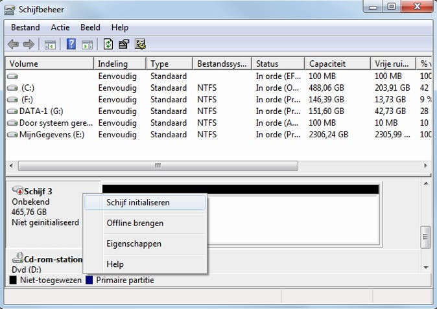Click the 465,76 GB disk size text
Image resolution: width=437 pixels, height=309 pixels.
(29, 212)
